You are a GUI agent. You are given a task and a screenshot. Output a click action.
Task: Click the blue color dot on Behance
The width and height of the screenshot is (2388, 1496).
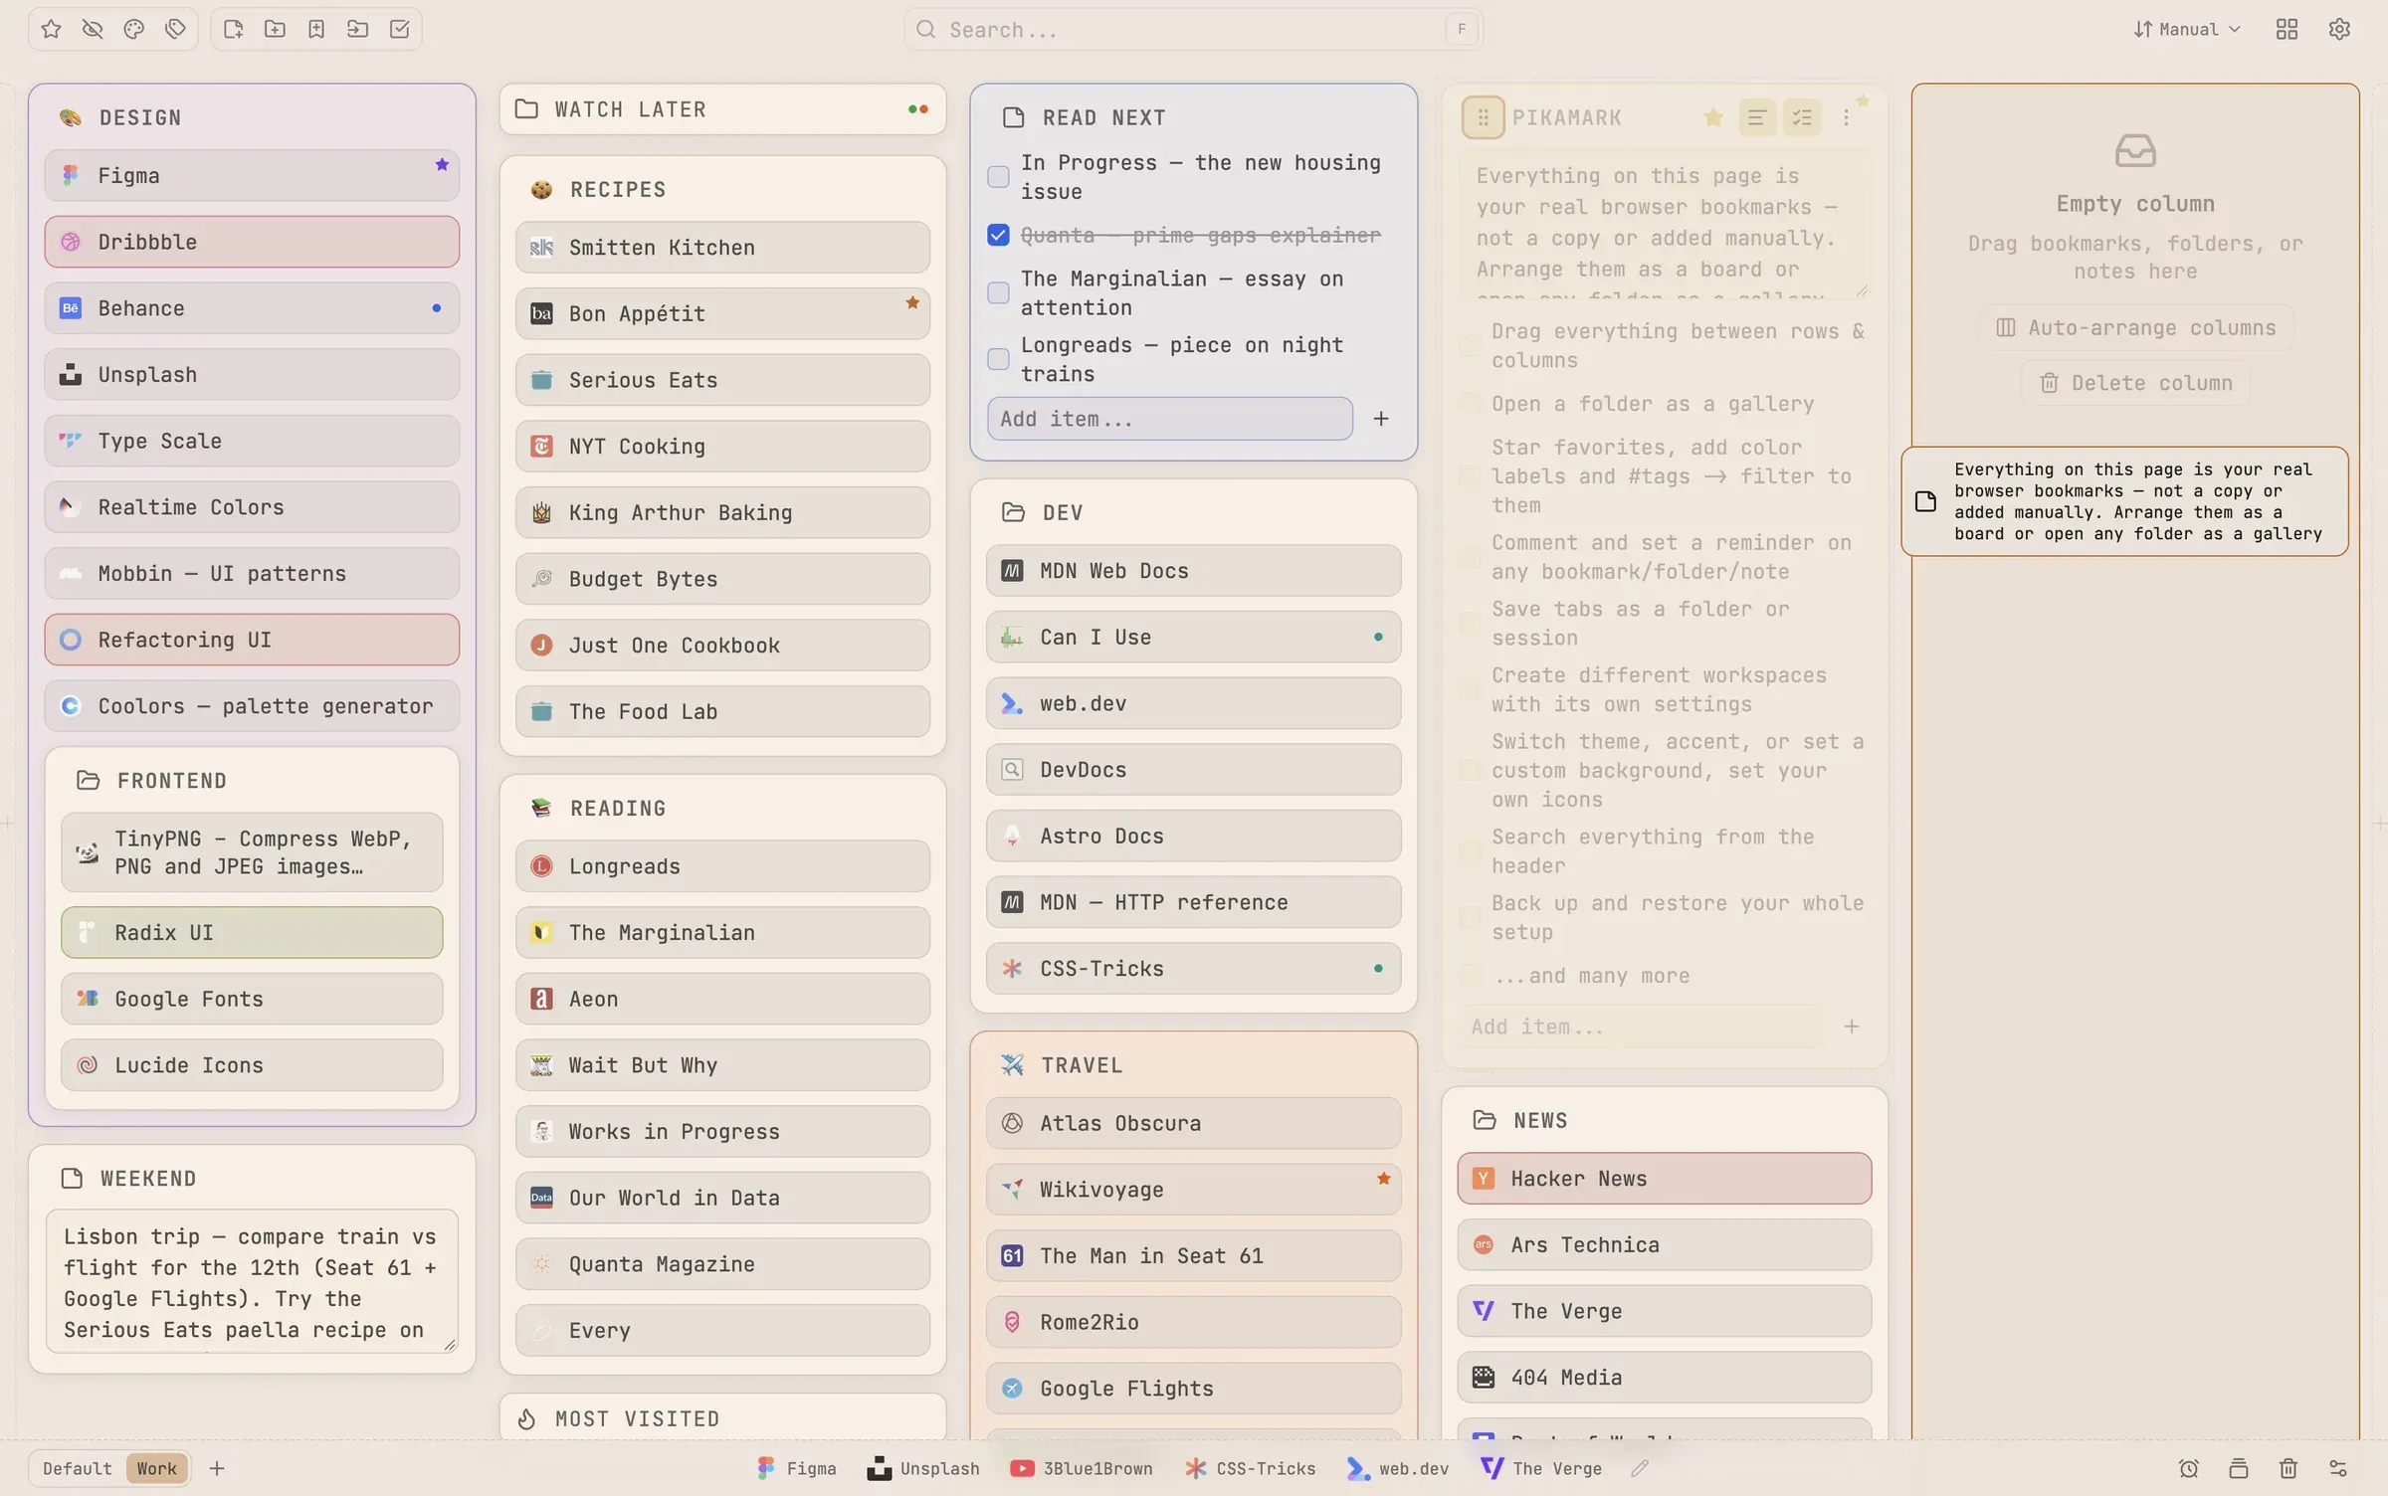point(437,308)
